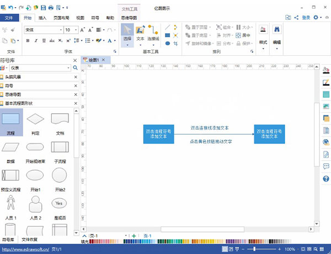Click the 登录 login button
The height and width of the screenshot is (254, 331).
[x=306, y=18]
